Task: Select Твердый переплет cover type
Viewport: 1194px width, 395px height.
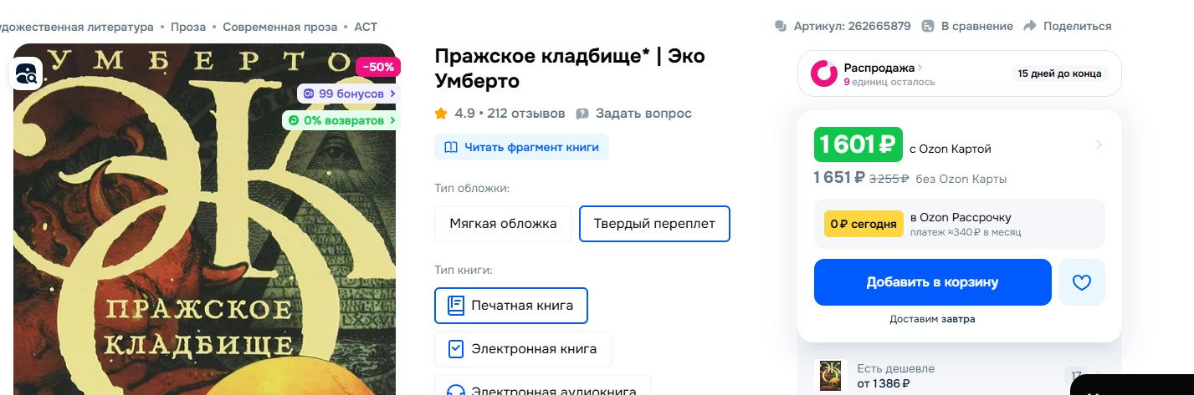Action: (654, 224)
